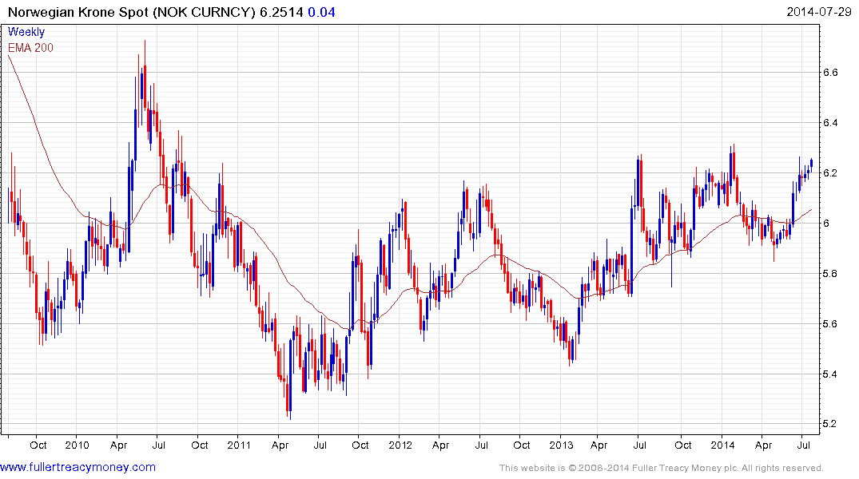Click the 5.6 price axis label

coord(830,324)
